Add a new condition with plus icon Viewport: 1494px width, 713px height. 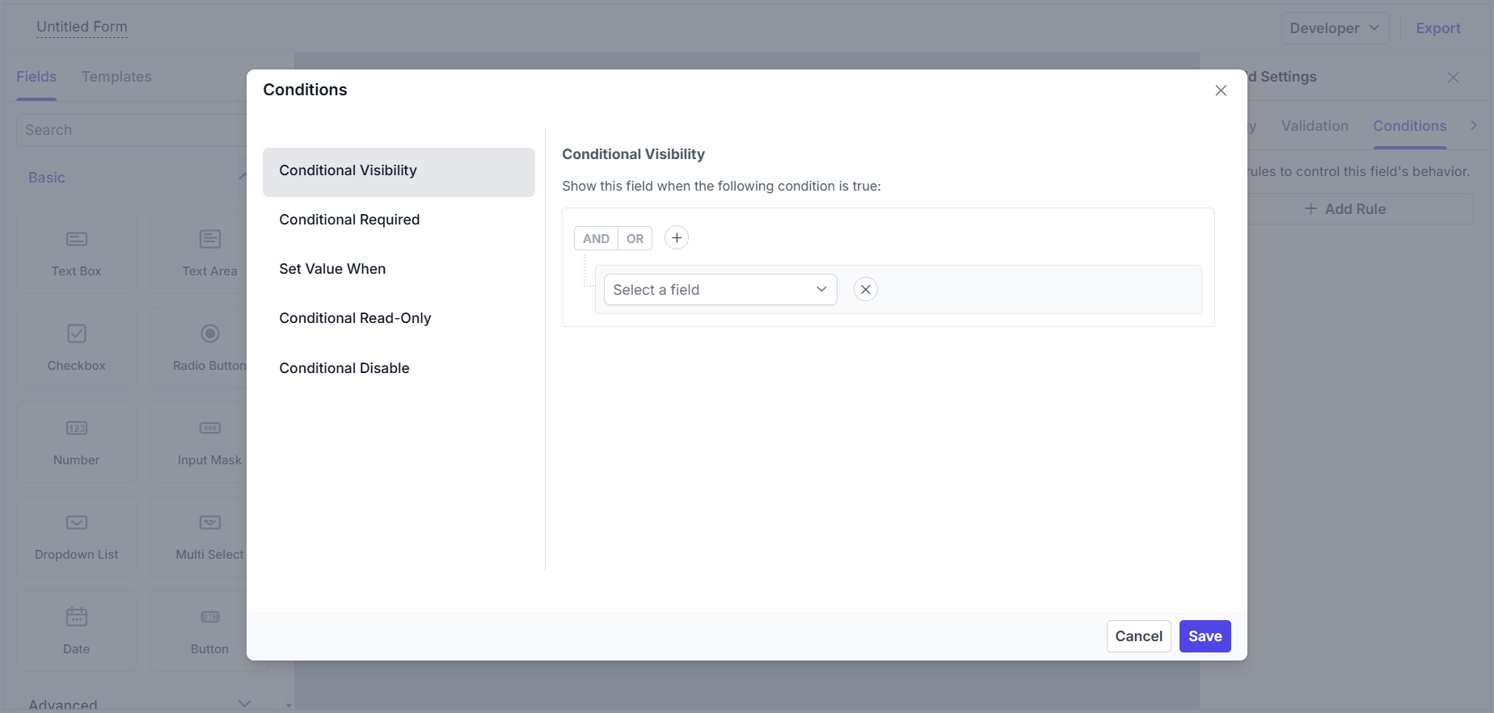click(x=677, y=238)
